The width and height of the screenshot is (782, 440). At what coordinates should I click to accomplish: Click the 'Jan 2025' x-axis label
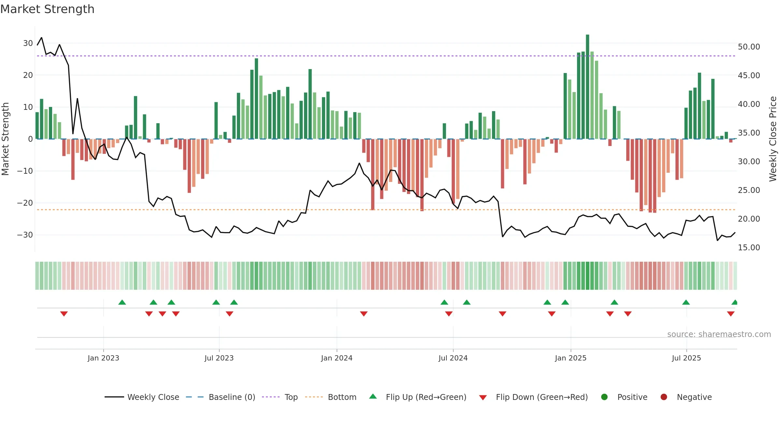pos(571,358)
